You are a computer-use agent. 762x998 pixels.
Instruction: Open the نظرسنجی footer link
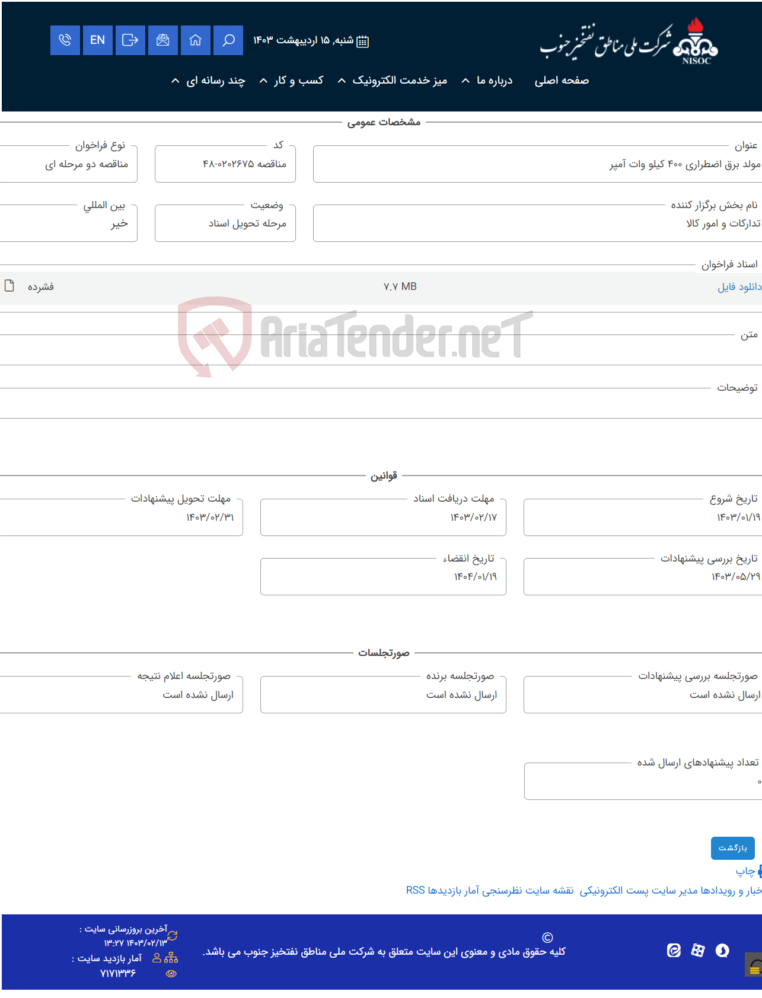[x=502, y=891]
